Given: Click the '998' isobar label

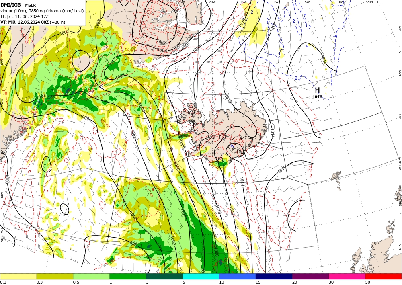Looking at the screenshot, I should pos(133,243).
